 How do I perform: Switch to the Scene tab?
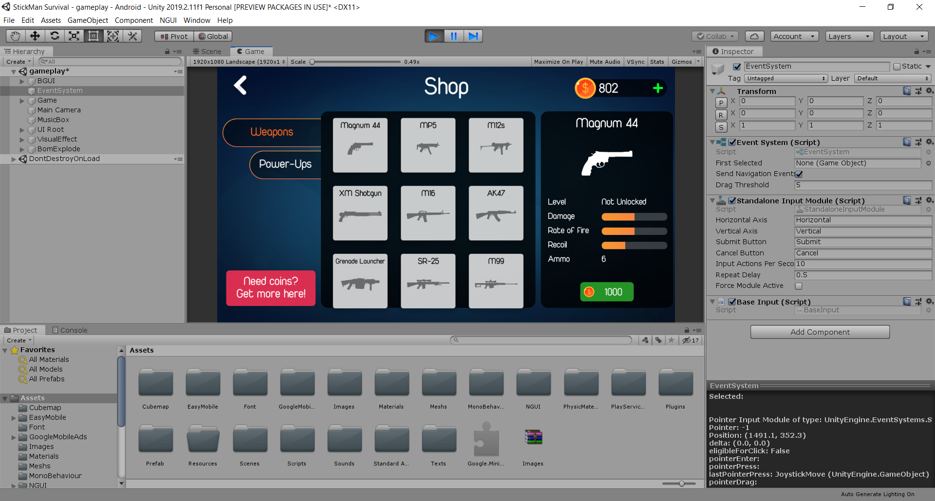(207, 52)
